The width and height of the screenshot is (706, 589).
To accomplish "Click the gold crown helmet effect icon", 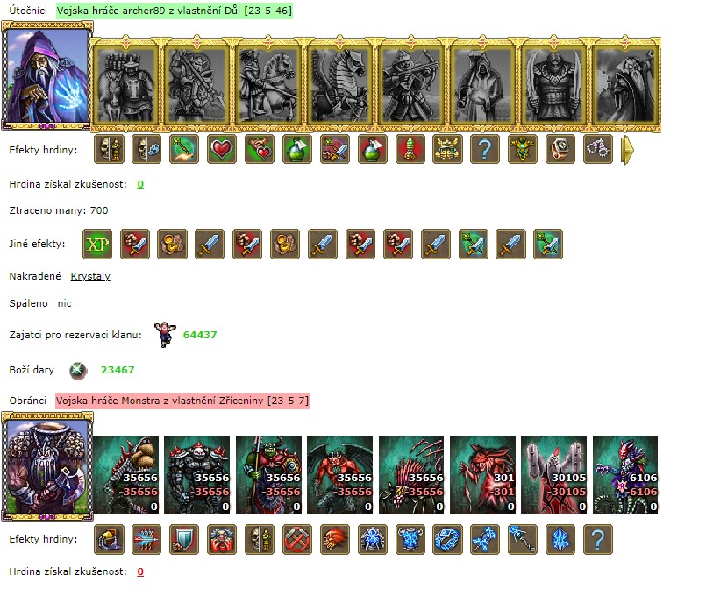I will pyautogui.click(x=447, y=149).
